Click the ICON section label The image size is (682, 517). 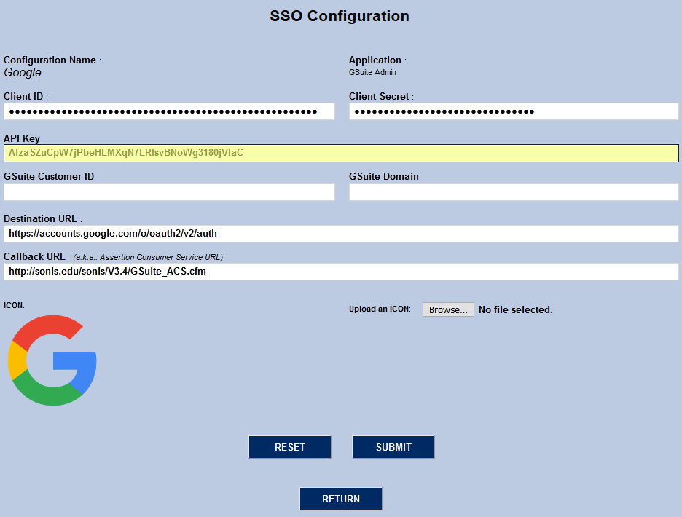coord(12,306)
